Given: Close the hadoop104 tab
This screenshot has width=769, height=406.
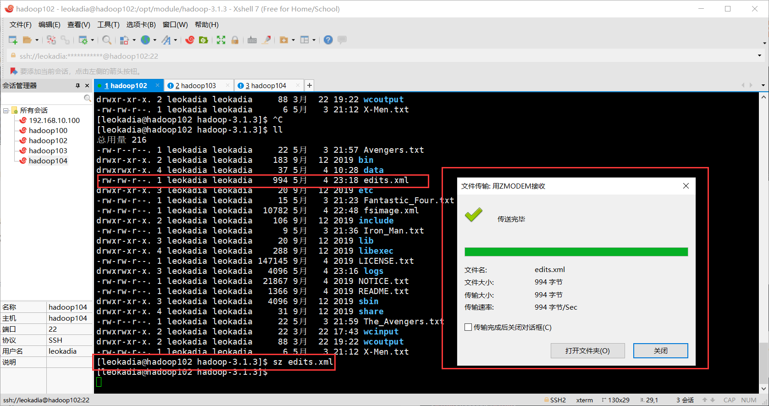Looking at the screenshot, I should [298, 85].
